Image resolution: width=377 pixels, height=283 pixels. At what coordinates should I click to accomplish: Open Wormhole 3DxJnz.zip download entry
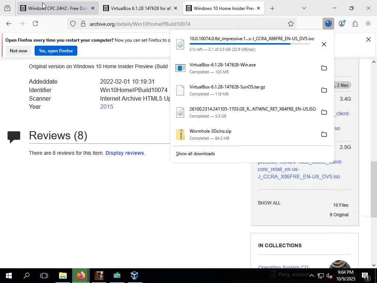click(245, 134)
